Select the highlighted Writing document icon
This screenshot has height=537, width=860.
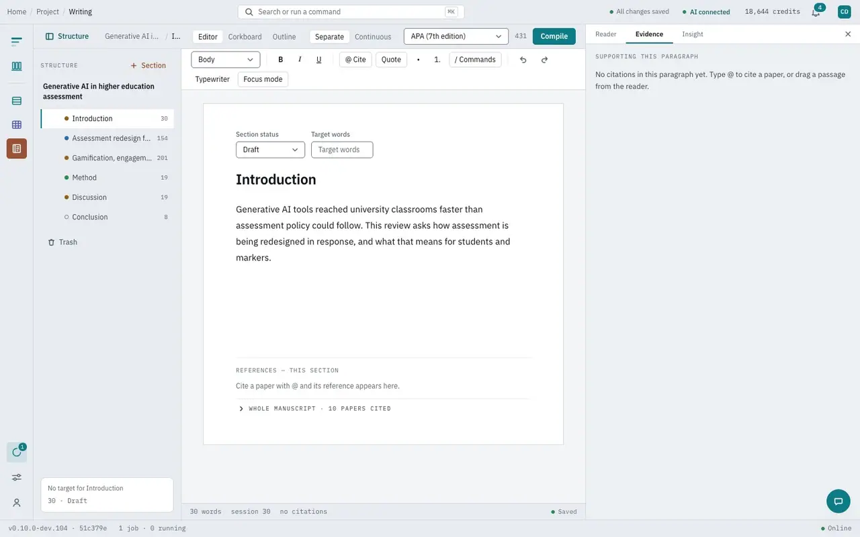(17, 148)
